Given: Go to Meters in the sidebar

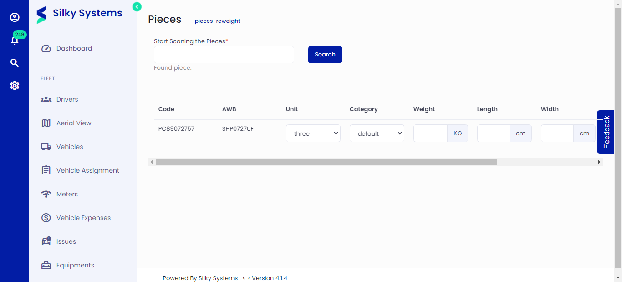Looking at the screenshot, I should coord(67,194).
